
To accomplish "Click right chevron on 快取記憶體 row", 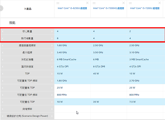I will point(52,59).
